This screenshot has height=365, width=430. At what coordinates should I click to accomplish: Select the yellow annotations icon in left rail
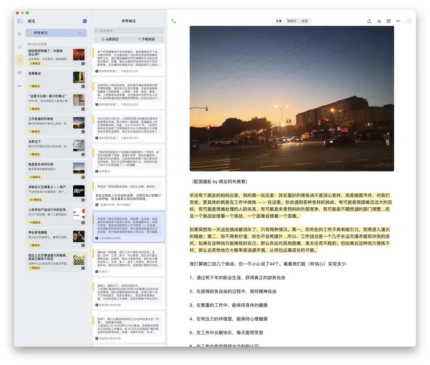pos(20,60)
